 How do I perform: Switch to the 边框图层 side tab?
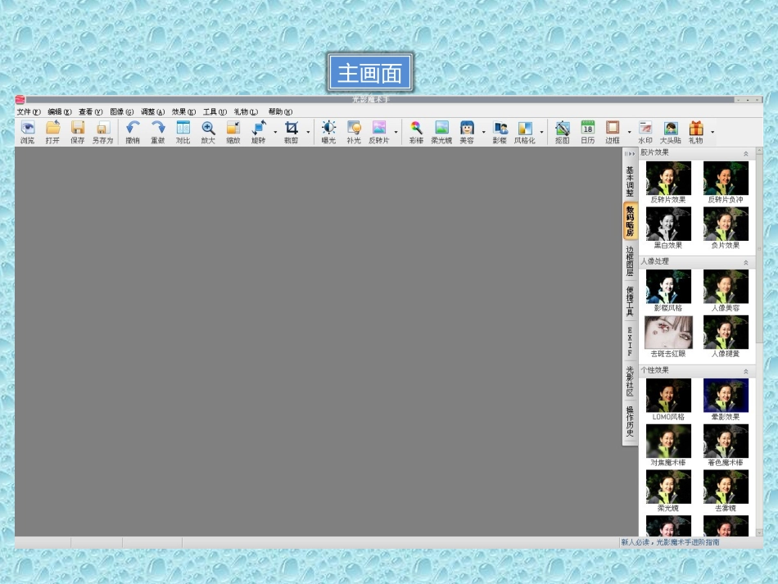[x=630, y=261]
